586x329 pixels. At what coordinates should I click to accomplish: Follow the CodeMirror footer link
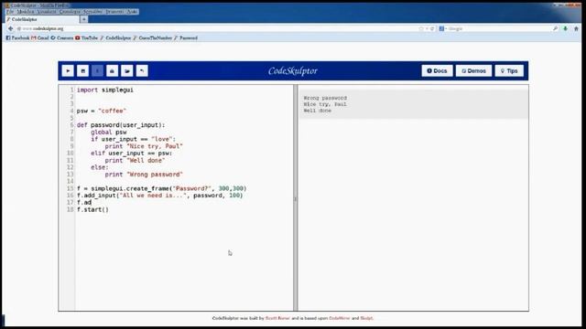click(340, 318)
